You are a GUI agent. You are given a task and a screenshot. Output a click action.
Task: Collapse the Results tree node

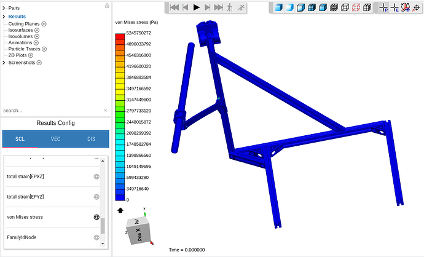pyautogui.click(x=4, y=17)
